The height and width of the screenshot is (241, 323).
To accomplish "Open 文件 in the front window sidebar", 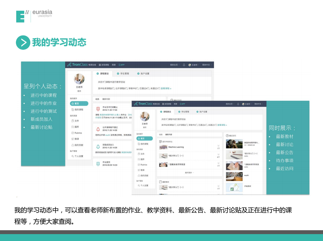I will (141, 154).
